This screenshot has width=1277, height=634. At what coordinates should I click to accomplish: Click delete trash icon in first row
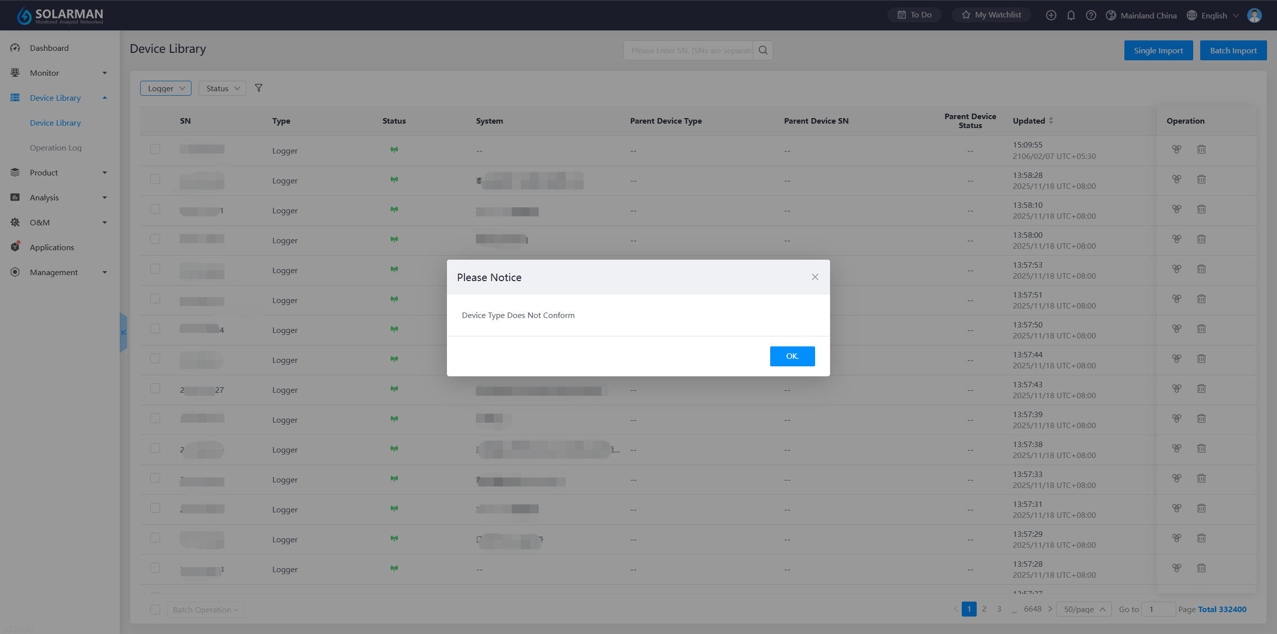pyautogui.click(x=1201, y=150)
